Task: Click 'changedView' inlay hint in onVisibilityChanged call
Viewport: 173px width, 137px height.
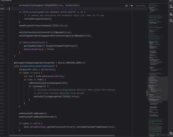Action: [50, 5]
